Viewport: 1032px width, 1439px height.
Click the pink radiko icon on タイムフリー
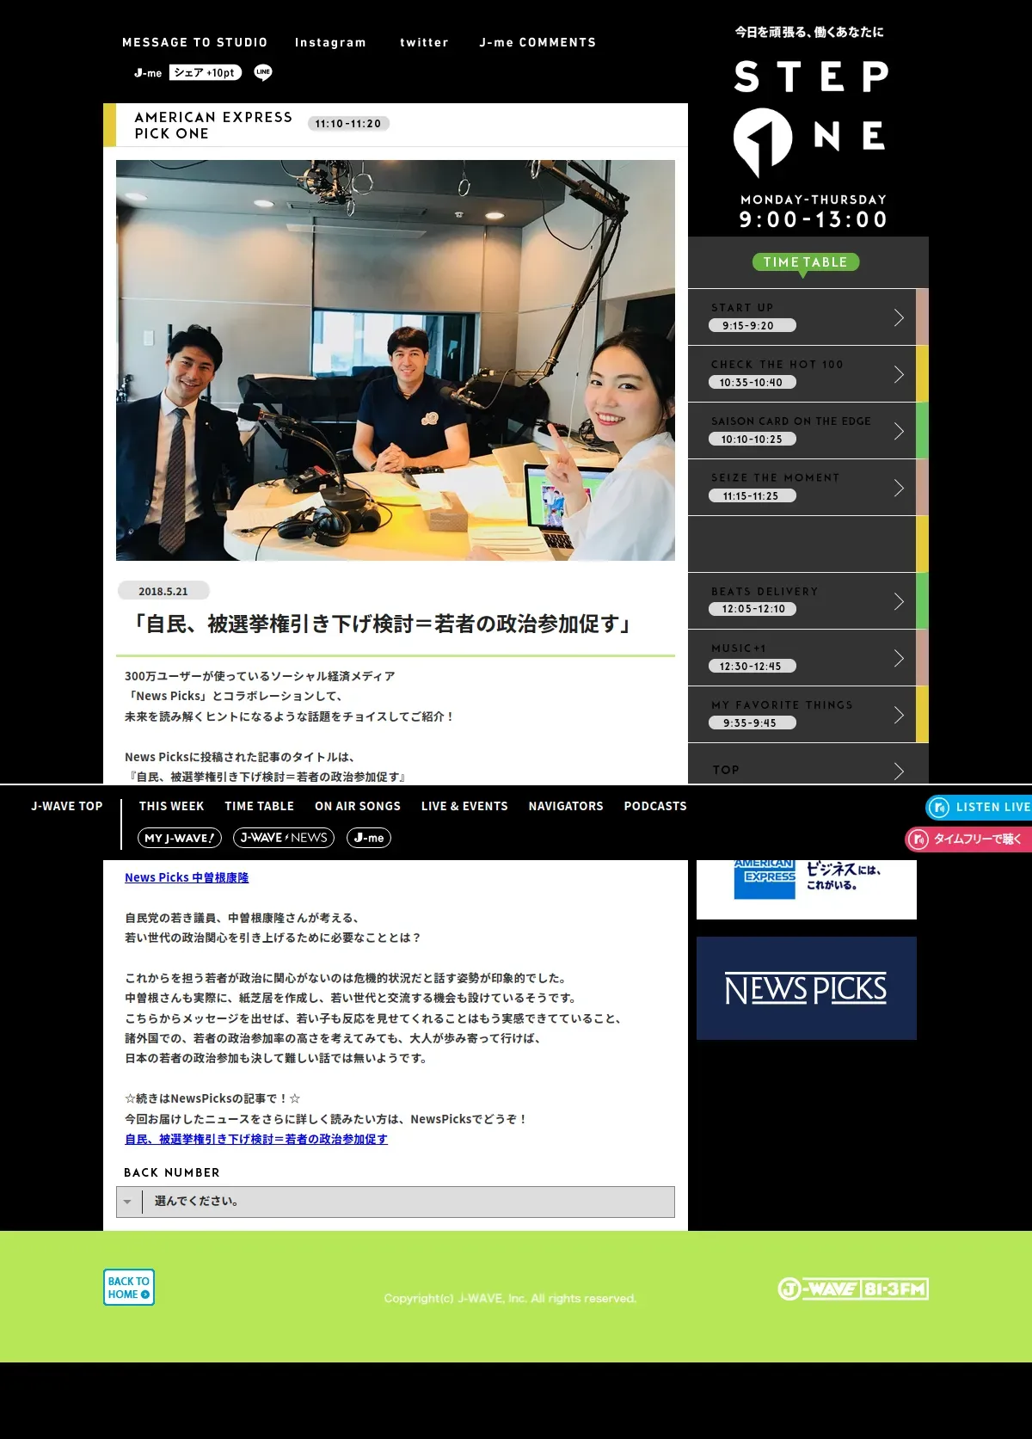[x=919, y=839]
